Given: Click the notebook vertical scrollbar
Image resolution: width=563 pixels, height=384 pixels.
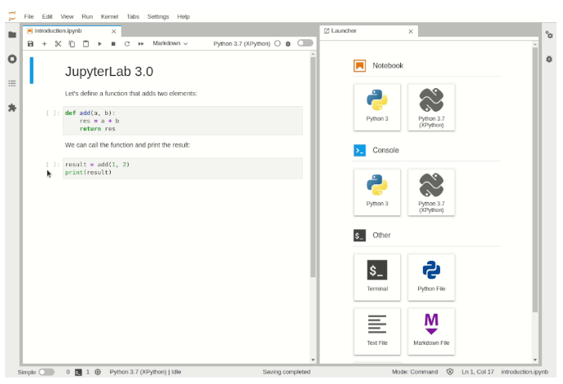Looking at the screenshot, I should coord(313,163).
